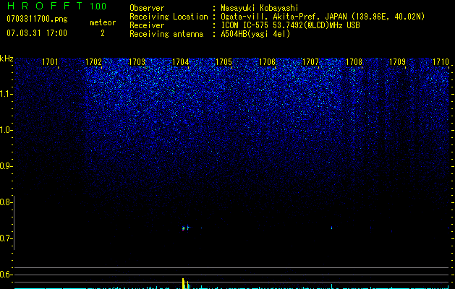The image size is (455, 289).
Task: Click the 1706 time marker
Action: pyautogui.click(x=267, y=62)
